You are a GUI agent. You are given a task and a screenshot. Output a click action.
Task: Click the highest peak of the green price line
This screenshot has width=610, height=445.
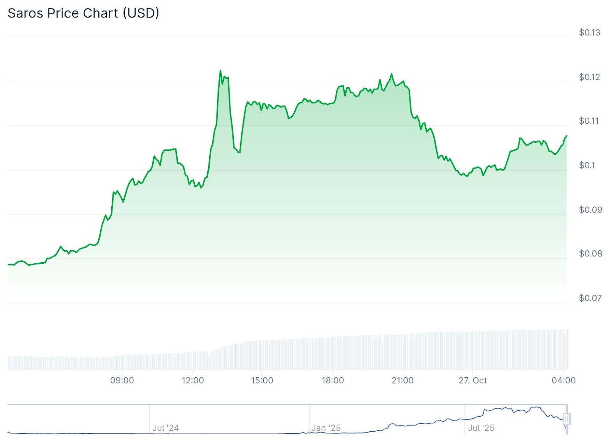click(x=220, y=71)
